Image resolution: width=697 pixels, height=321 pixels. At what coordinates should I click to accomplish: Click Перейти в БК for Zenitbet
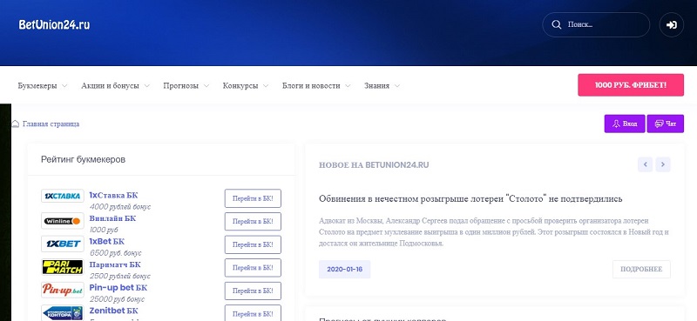(x=253, y=313)
